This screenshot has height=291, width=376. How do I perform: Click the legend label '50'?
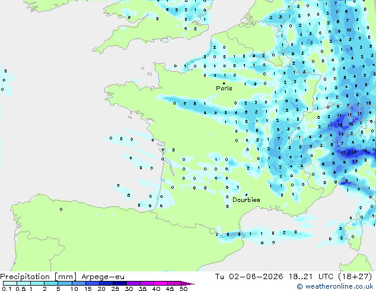183,289
